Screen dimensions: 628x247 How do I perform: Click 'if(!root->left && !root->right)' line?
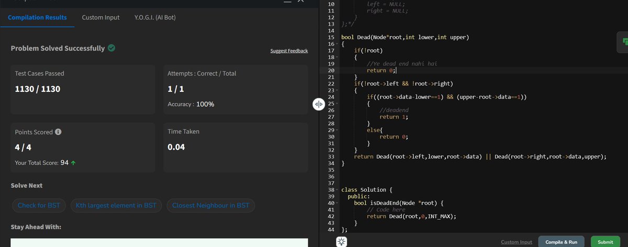(403, 84)
